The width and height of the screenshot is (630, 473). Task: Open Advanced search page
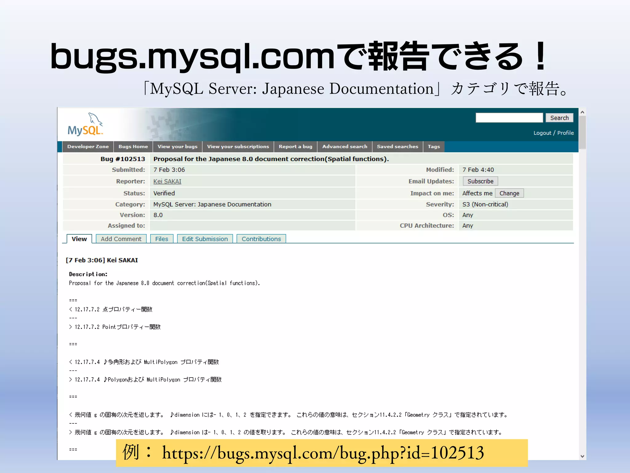tap(345, 147)
